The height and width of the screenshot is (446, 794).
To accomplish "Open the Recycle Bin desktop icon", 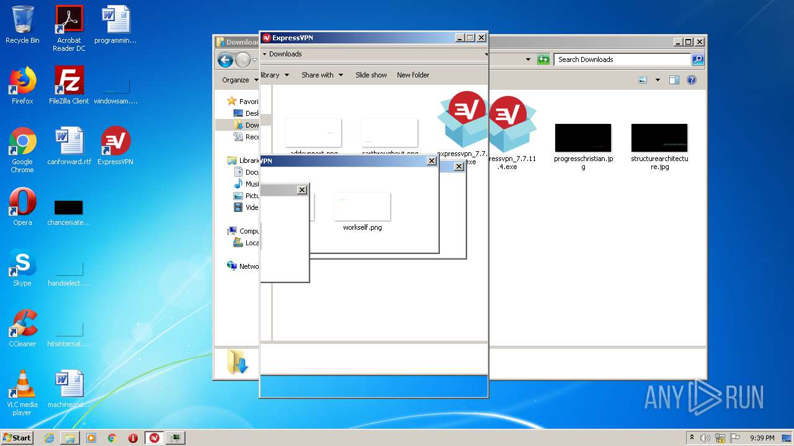I will (22, 25).
